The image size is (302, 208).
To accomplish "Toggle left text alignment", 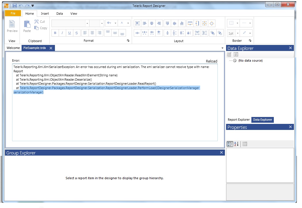I will click(85, 33).
